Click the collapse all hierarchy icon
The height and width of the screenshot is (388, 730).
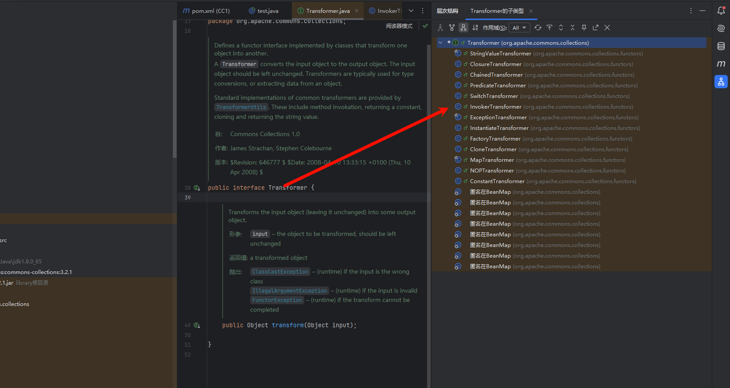point(573,27)
